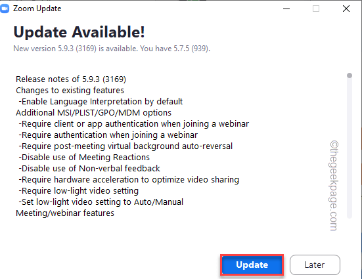Click the empty scrollbar track below the thumb

(x=350, y=148)
